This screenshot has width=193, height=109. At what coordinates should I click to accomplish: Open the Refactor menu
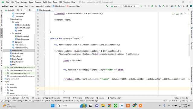tap(38, 2)
